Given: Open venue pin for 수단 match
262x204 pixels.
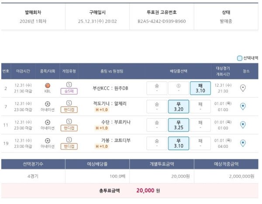Looking at the screenshot, I should [243, 125].
